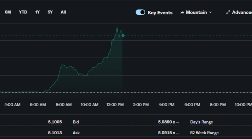The image size is (252, 139).
Task: Select the YTD time range
Action: (x=23, y=12)
